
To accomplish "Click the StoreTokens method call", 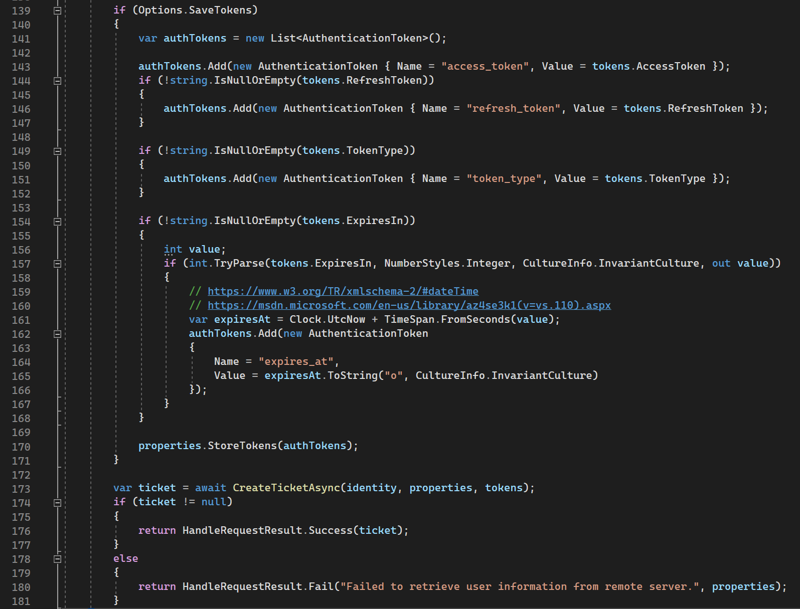I will (x=242, y=446).
